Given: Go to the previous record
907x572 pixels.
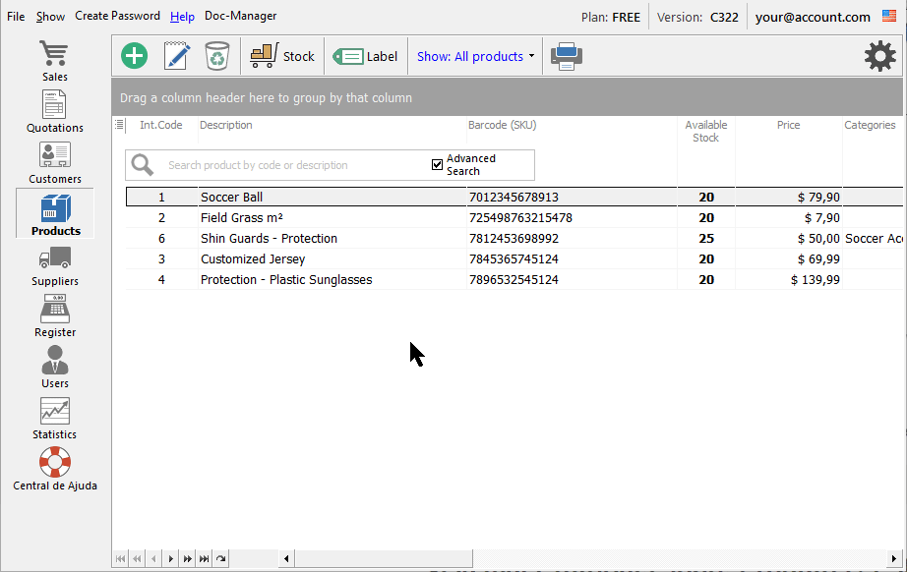Looking at the screenshot, I should click(x=153, y=558).
